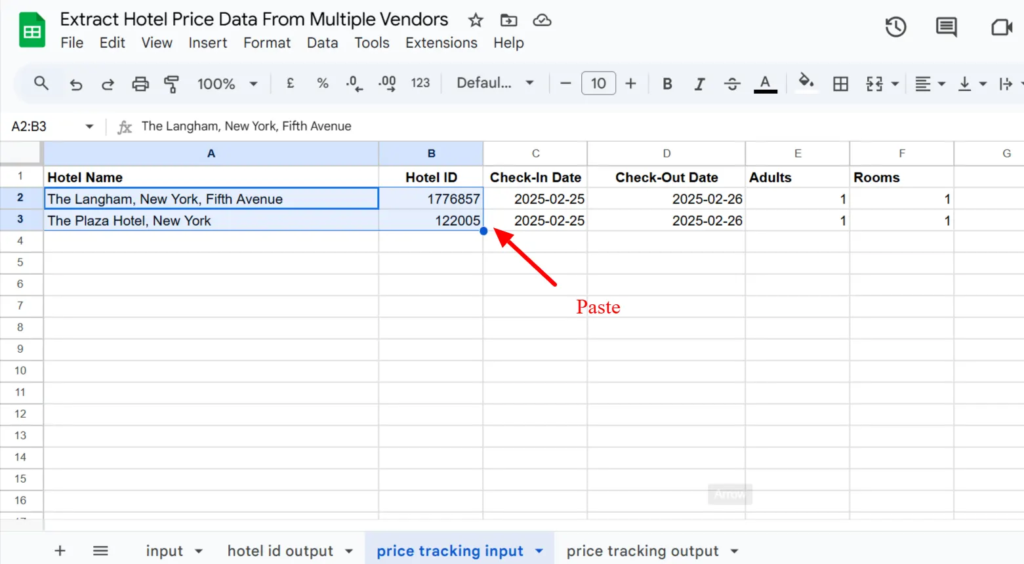Viewport: 1024px width, 564px height.
Task: Print the spreadsheet
Action: pos(140,84)
